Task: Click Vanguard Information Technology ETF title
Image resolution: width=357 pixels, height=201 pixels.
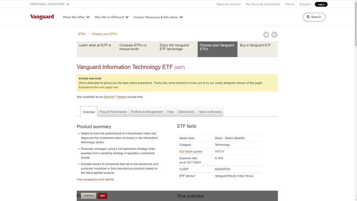Action: click(x=125, y=67)
